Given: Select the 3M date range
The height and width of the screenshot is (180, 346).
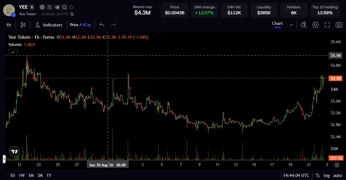Looking at the screenshot, I should pyautogui.click(x=40, y=175).
